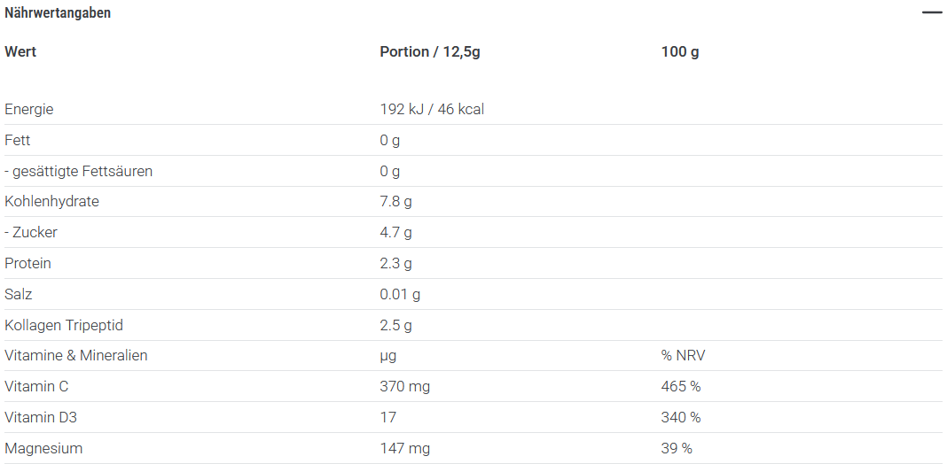Image resolution: width=947 pixels, height=464 pixels.
Task: Click the Kohlenhydrate row label
Action: 51,201
